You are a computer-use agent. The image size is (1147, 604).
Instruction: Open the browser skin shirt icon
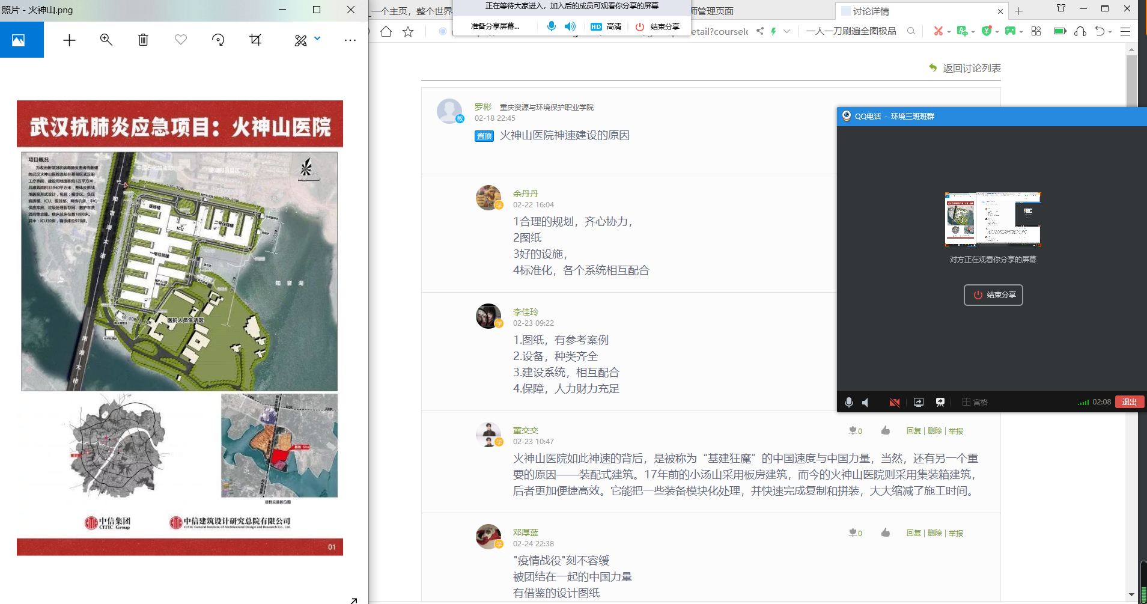click(x=1061, y=8)
